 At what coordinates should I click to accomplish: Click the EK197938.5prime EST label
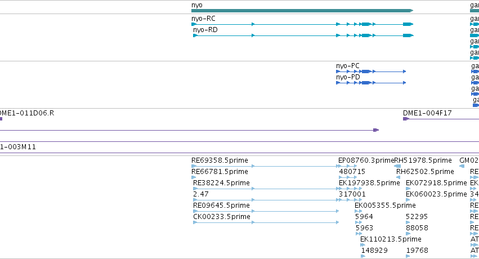pos(369,183)
